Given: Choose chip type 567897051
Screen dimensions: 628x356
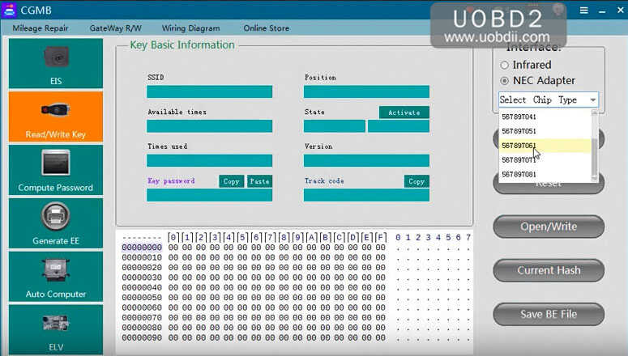Looking at the screenshot, I should point(545,131).
